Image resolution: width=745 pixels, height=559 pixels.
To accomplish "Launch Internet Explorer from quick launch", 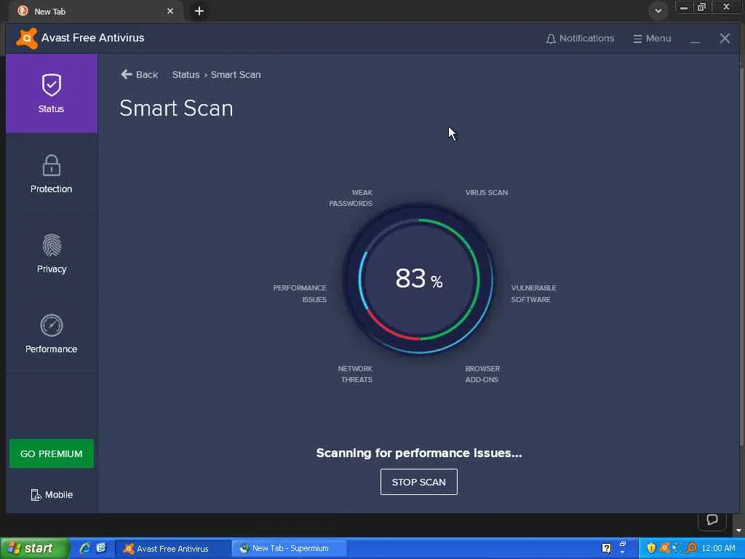I will pyautogui.click(x=85, y=548).
